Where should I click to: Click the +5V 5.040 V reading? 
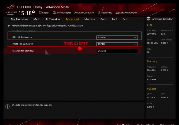point(164,98)
